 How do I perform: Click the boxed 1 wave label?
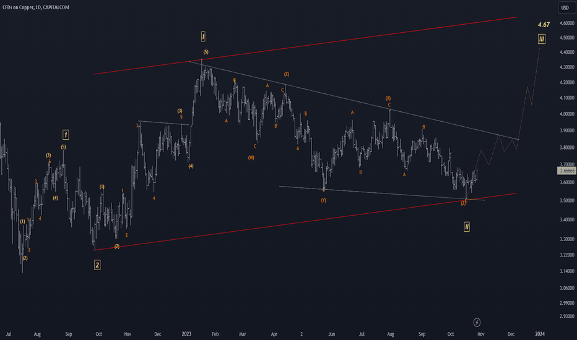(x=66, y=135)
